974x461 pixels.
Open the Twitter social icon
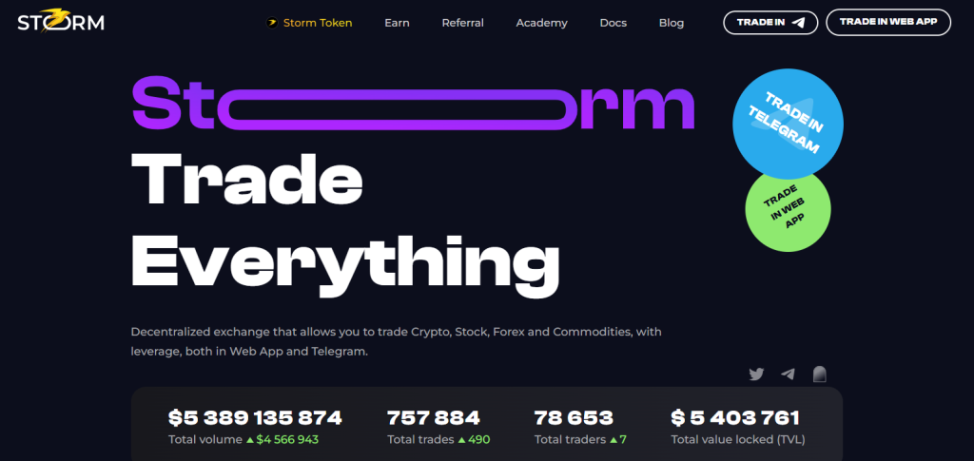(x=756, y=375)
